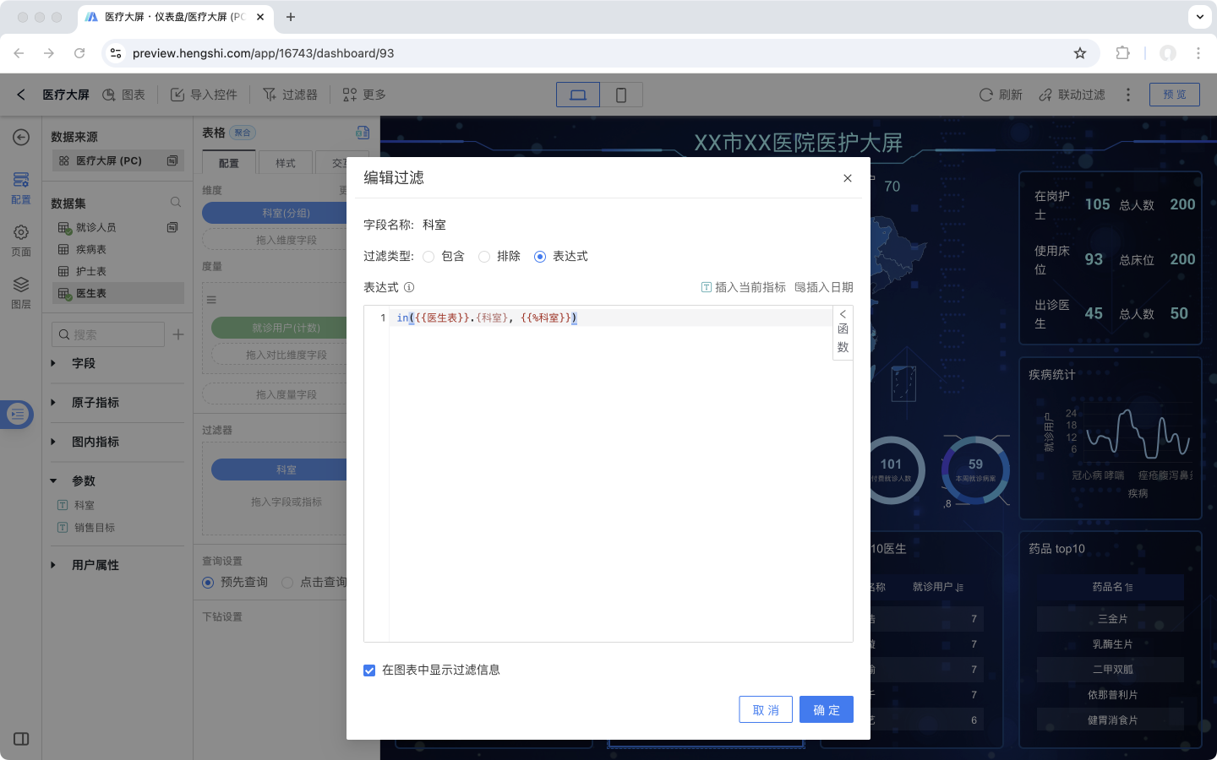Select the 包含 filter type

pos(429,257)
